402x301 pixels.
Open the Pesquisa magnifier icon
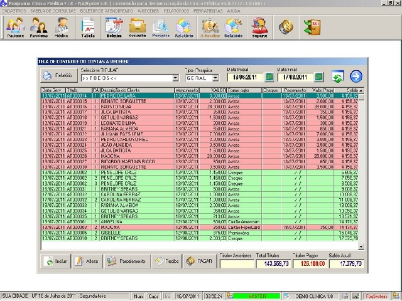[161, 27]
